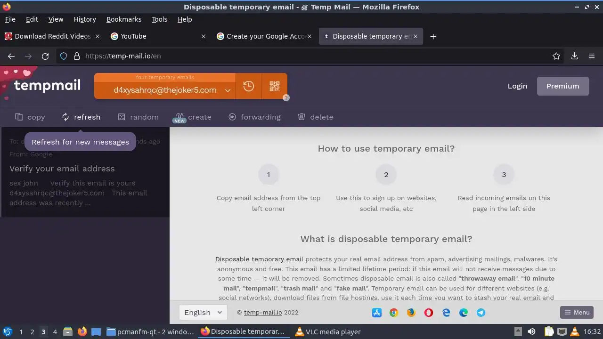Open the bottom-right Menu button
Viewport: 603px width, 339px height.
pyautogui.click(x=577, y=313)
